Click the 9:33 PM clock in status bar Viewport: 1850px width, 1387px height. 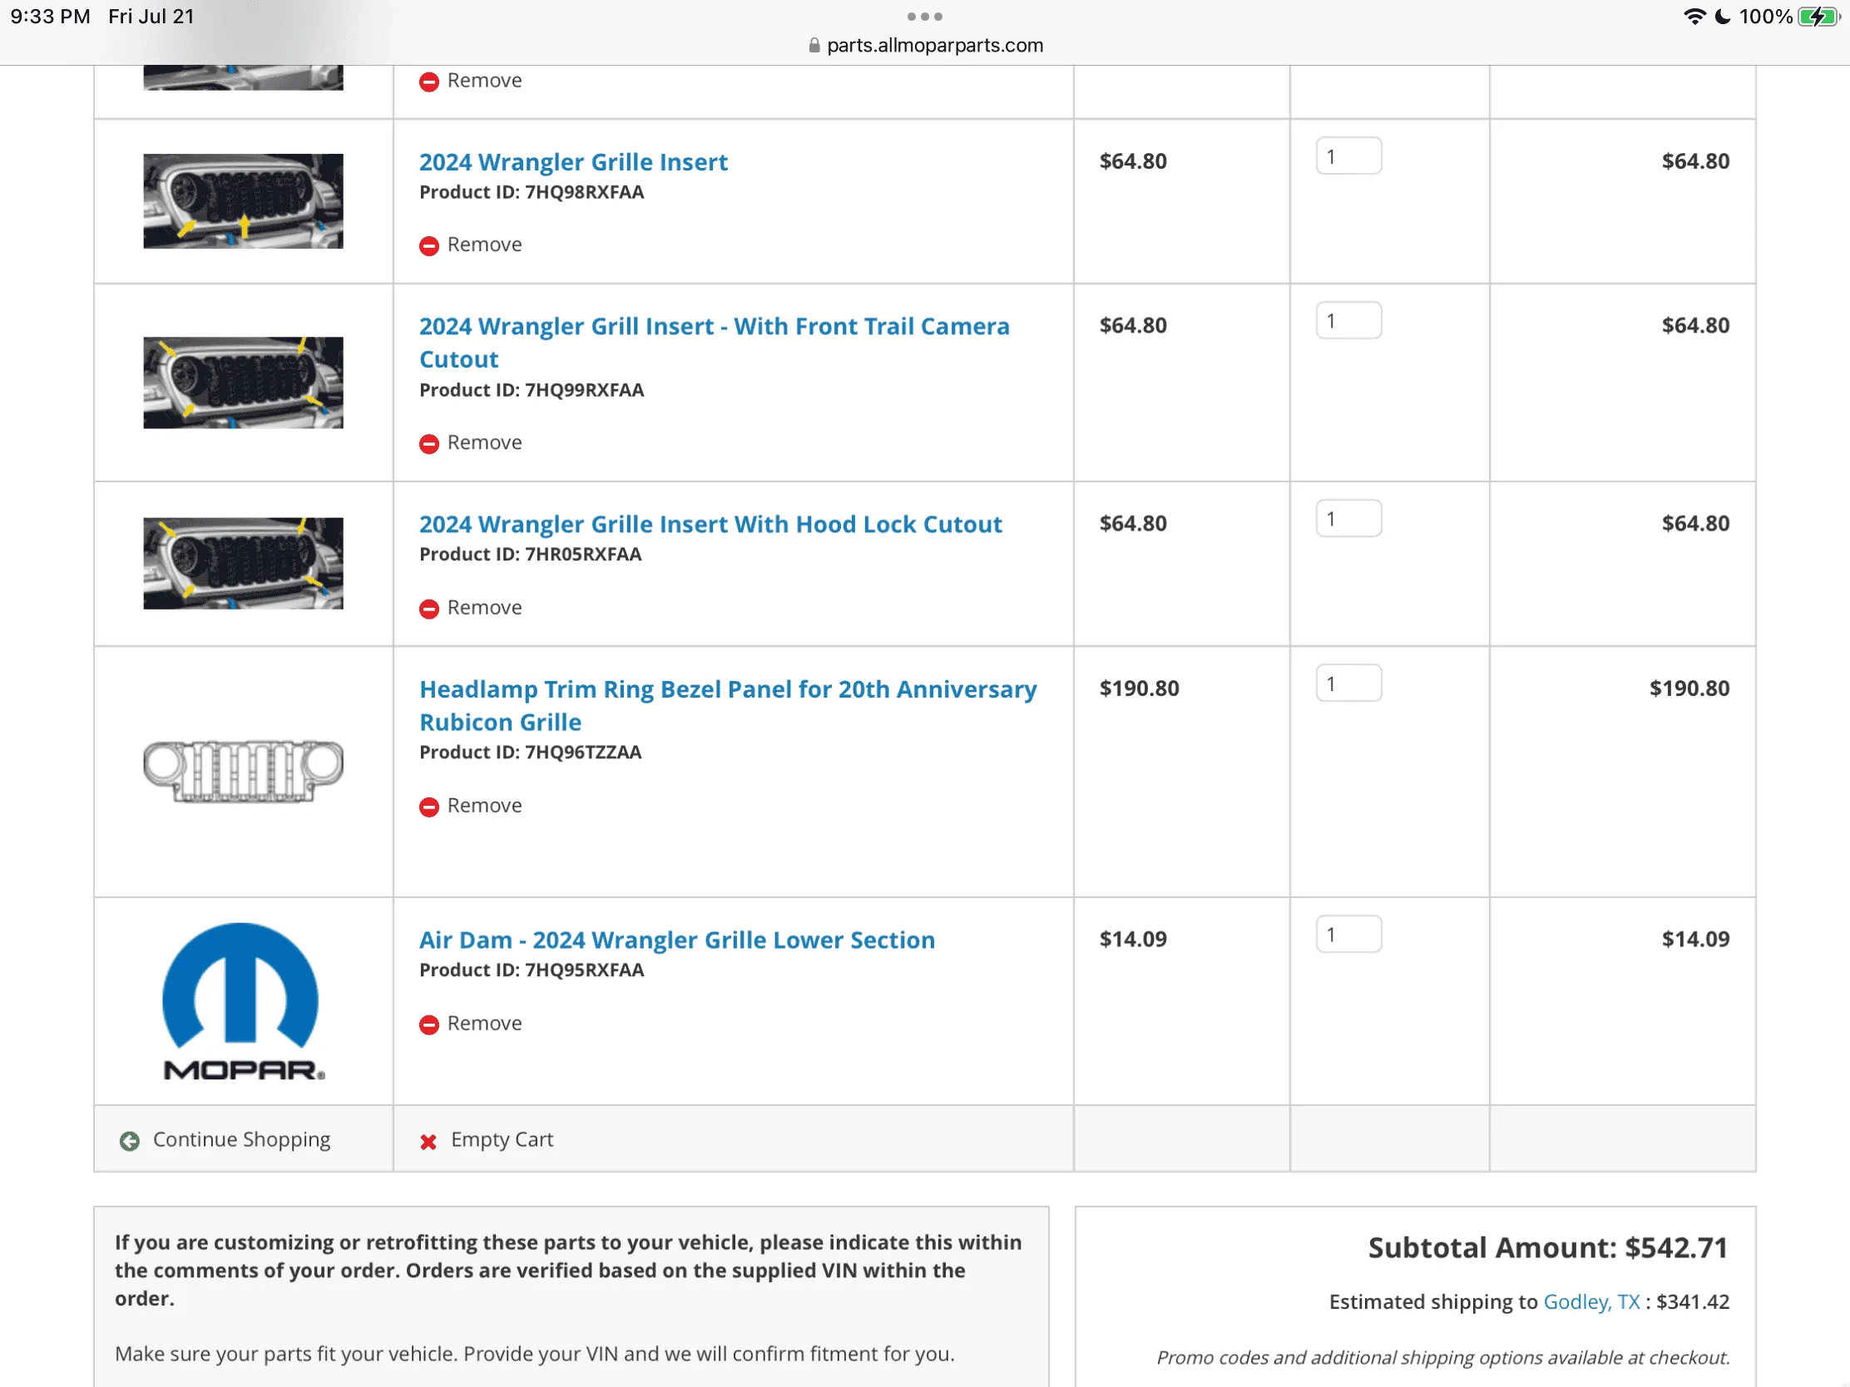50,17
